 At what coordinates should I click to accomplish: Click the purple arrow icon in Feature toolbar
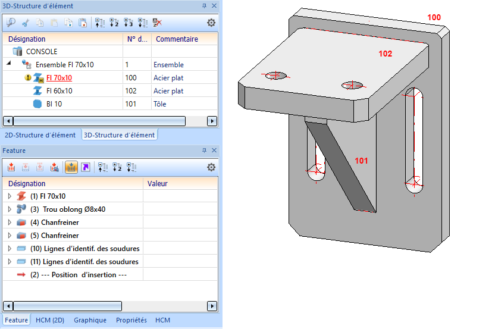click(86, 167)
